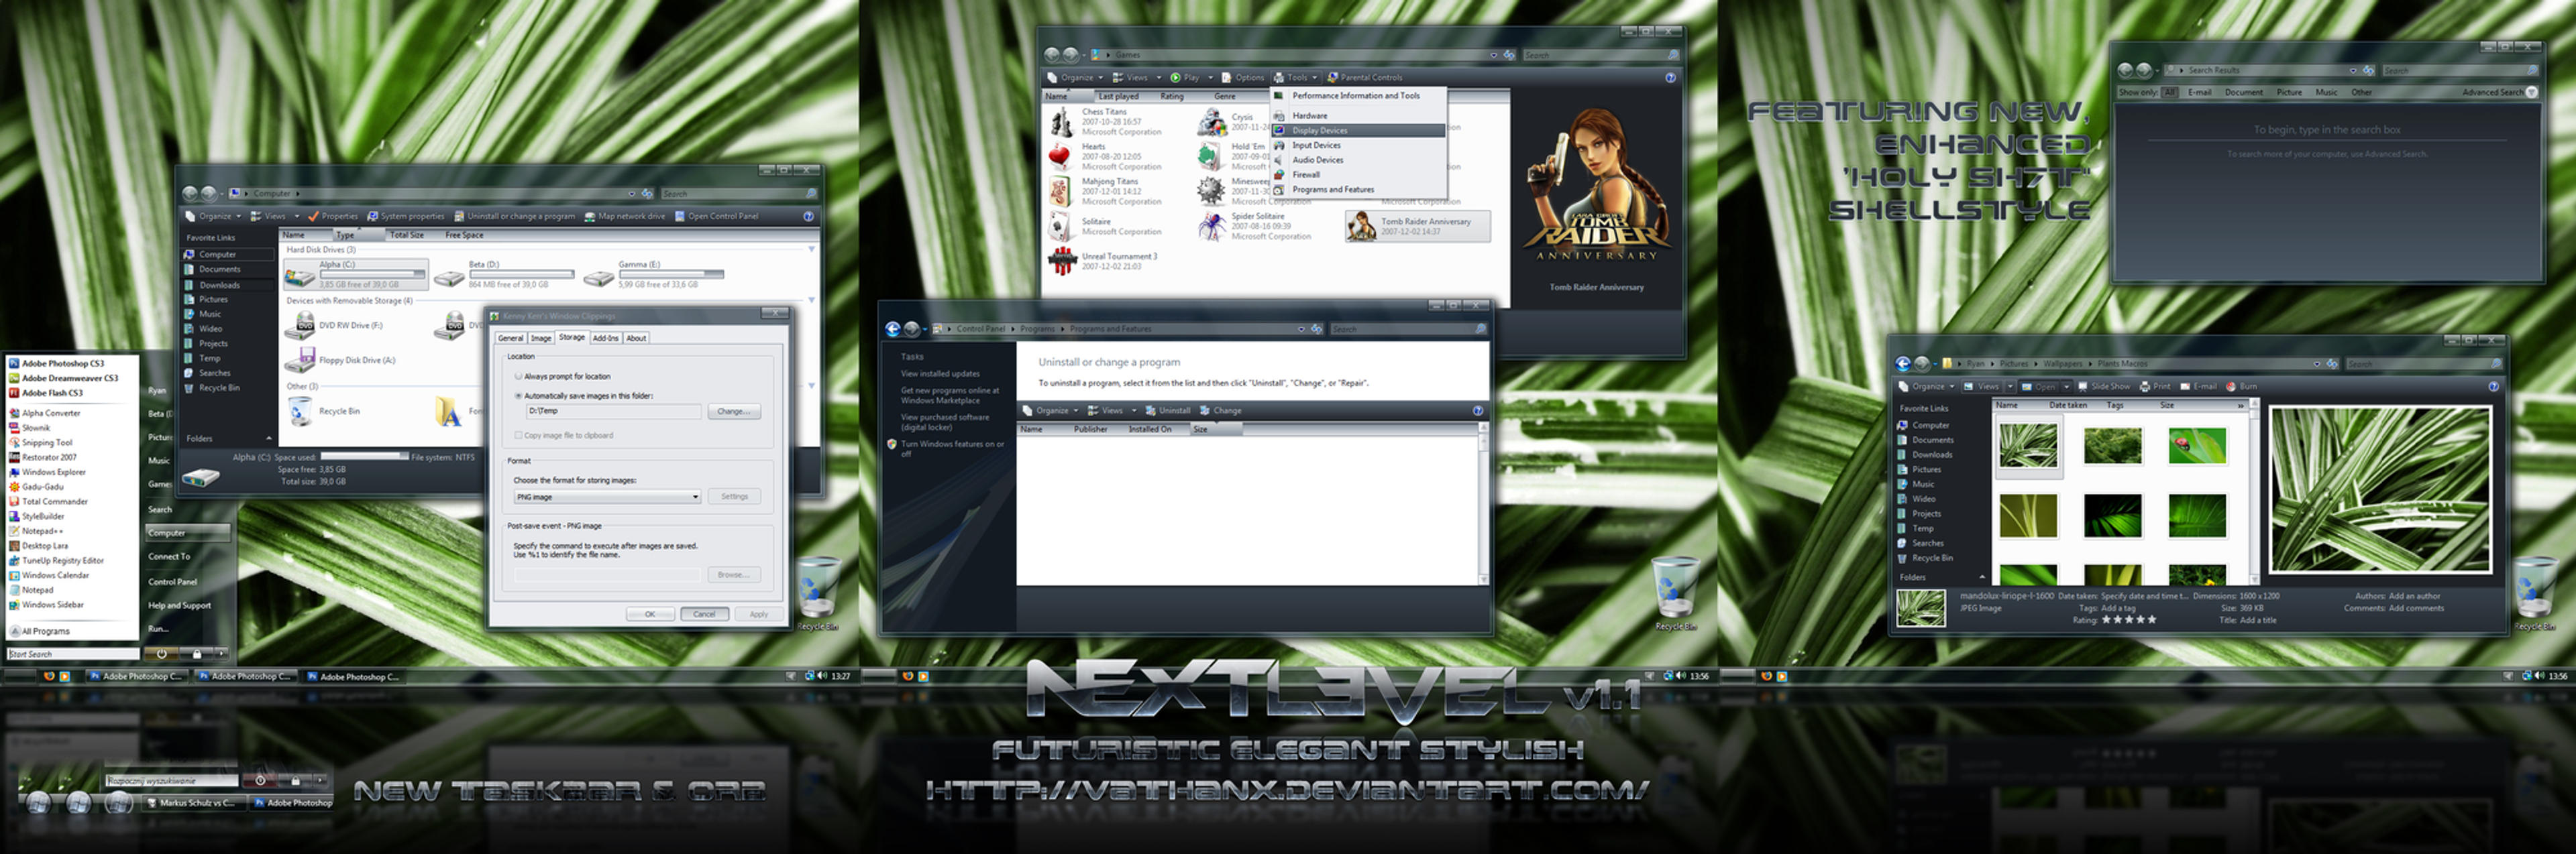Select the Solitaire game icon

coord(1061,227)
